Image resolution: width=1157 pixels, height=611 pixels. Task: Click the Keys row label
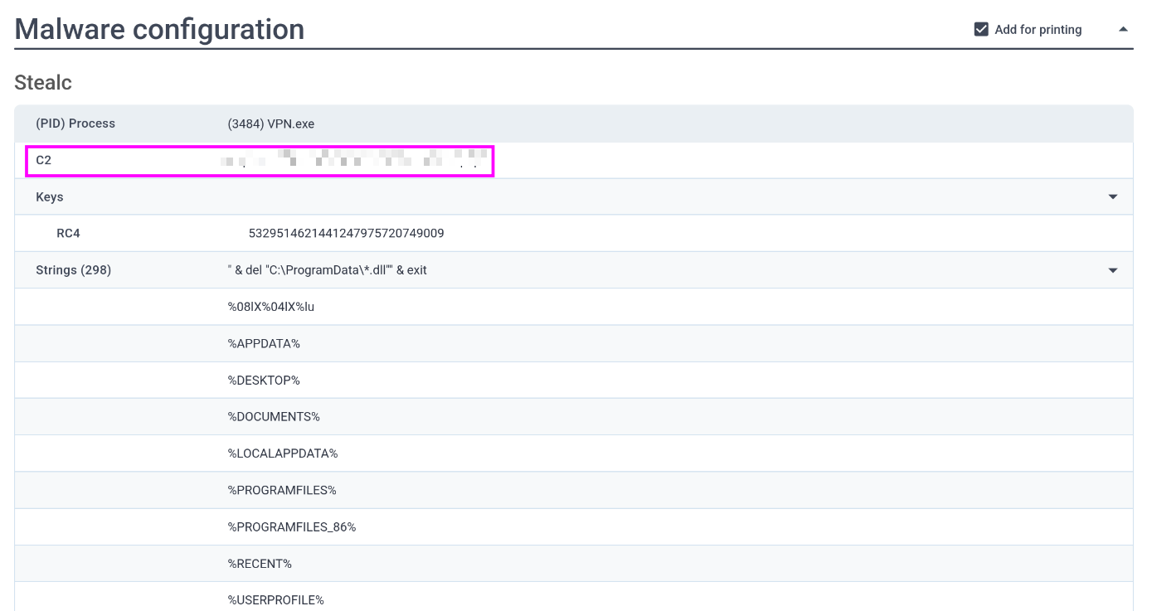click(50, 197)
